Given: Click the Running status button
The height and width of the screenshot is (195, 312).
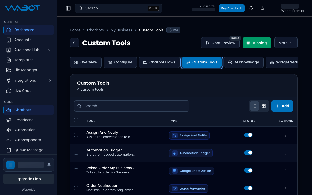Looking at the screenshot, I should (x=257, y=43).
